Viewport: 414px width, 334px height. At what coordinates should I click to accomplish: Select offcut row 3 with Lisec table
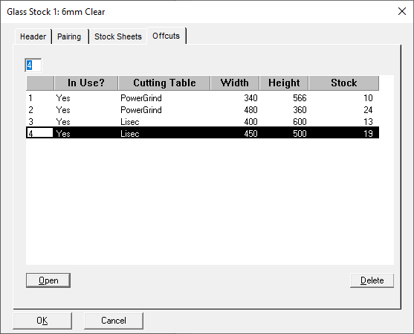[202, 122]
